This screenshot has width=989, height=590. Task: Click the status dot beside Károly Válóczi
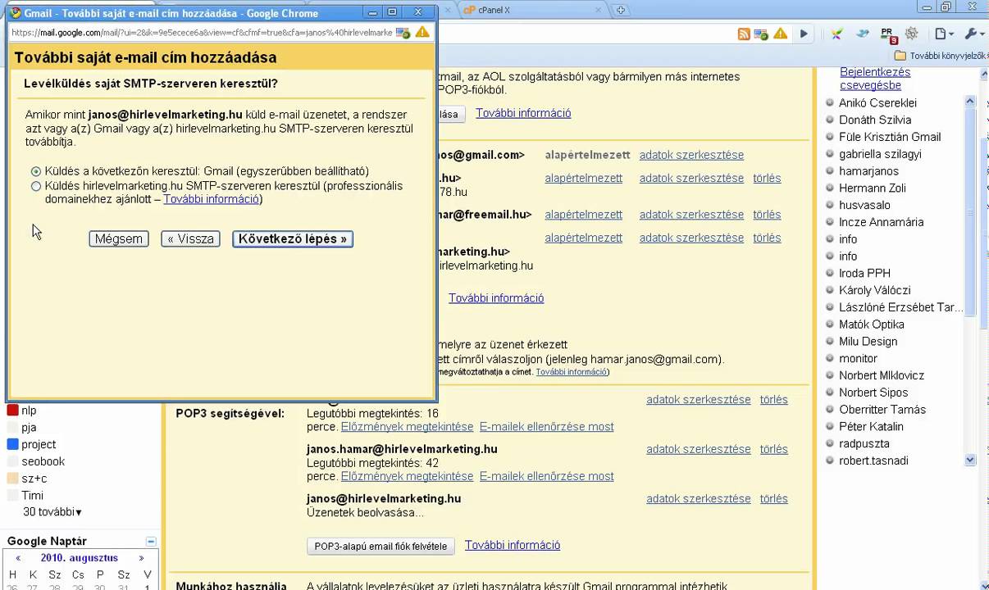[x=830, y=291]
